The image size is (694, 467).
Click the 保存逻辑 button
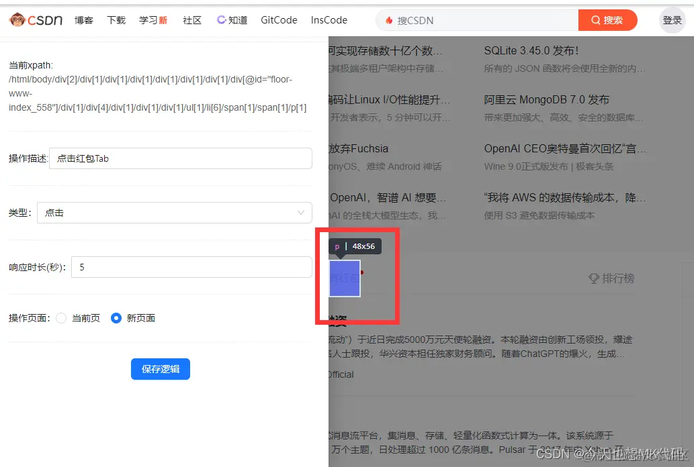(160, 368)
